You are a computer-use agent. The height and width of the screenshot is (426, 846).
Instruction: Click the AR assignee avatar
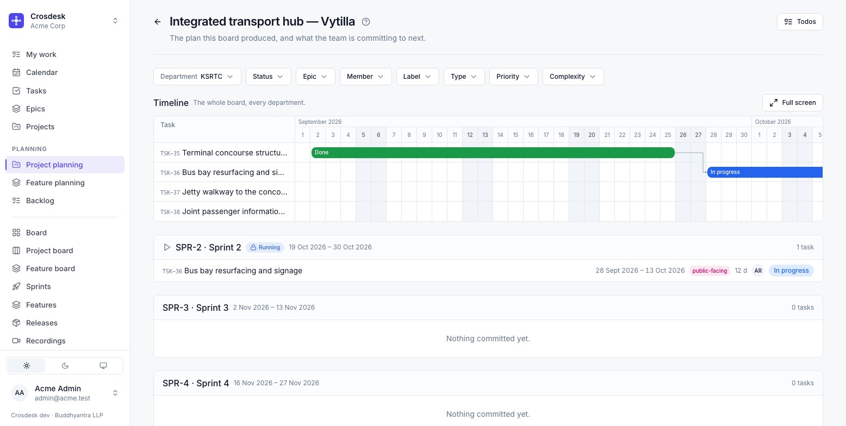758,271
